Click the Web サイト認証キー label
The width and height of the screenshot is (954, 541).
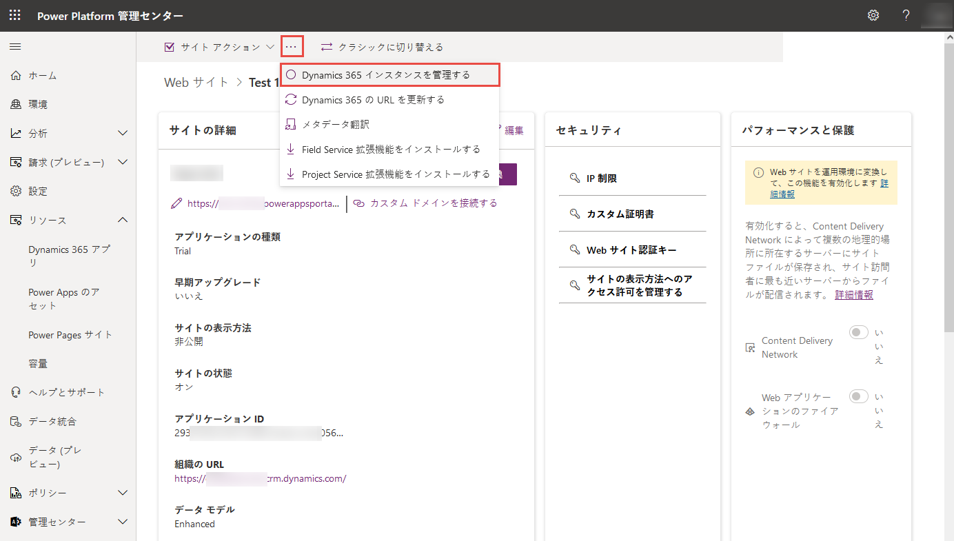click(x=631, y=249)
